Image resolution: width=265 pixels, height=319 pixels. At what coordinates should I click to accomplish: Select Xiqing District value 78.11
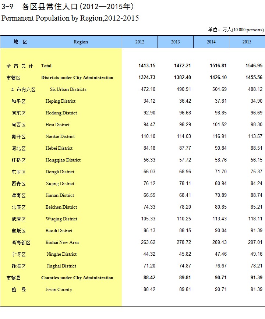(x=185, y=184)
